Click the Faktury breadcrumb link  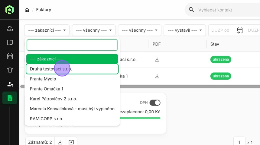point(44,10)
